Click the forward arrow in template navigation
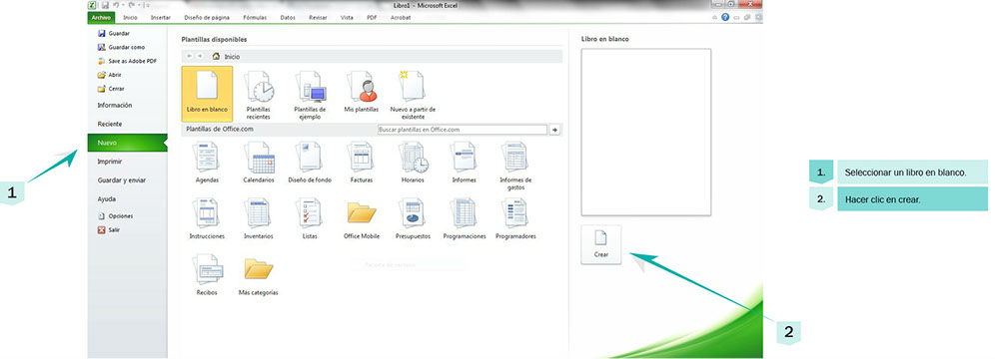The height and width of the screenshot is (359, 995). (x=200, y=57)
